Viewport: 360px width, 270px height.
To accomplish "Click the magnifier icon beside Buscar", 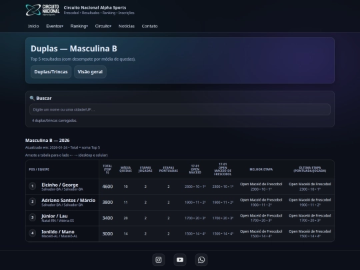I will click(x=32, y=98).
